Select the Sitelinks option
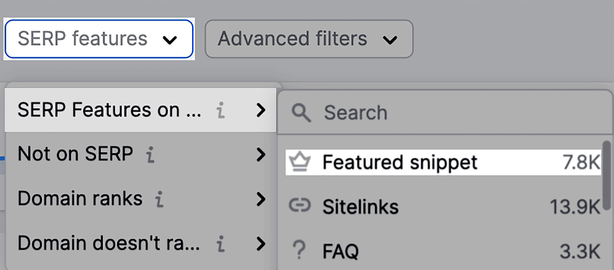This screenshot has width=614, height=270. [361, 207]
